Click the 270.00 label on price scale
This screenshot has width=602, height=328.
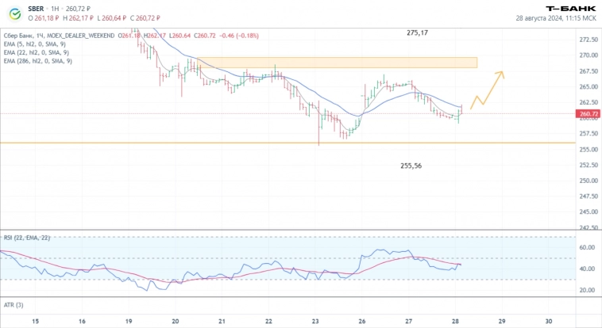click(x=588, y=55)
